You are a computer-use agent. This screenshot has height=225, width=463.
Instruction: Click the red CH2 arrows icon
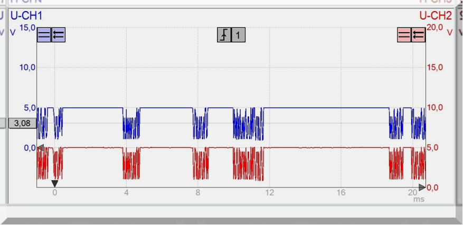click(x=418, y=35)
